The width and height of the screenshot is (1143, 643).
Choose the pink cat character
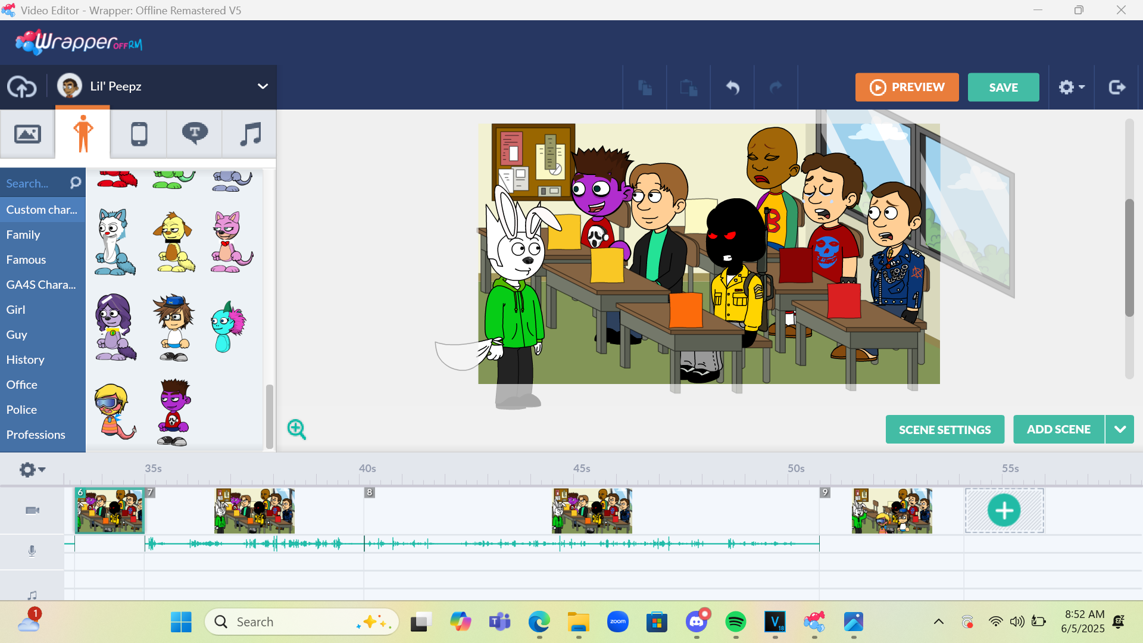(232, 242)
